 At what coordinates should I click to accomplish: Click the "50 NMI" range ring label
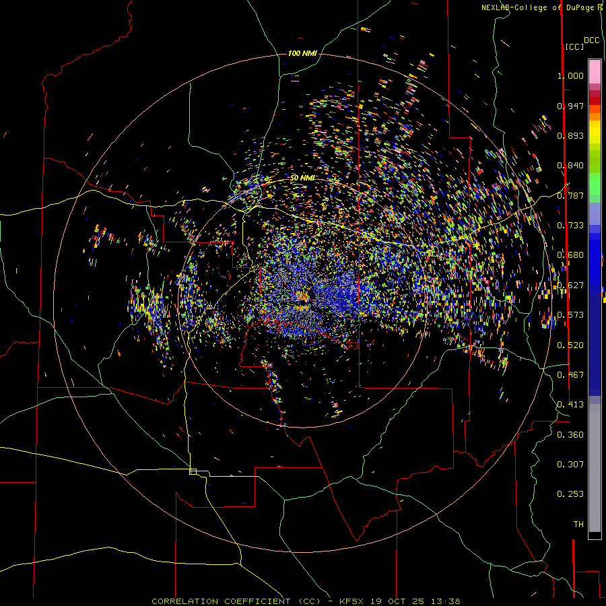click(x=302, y=178)
